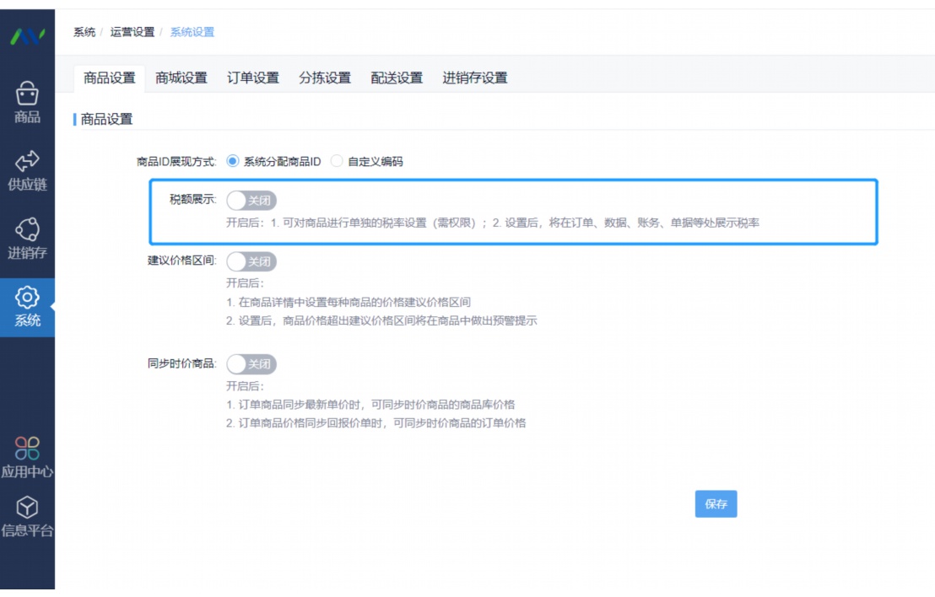
Task: Toggle the 税额展示 switch
Action: pyautogui.click(x=251, y=201)
